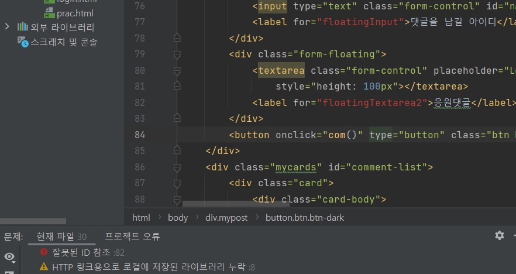Select button.btn.btn-dark breadcrumb
This screenshot has width=516, height=274.
click(x=305, y=218)
